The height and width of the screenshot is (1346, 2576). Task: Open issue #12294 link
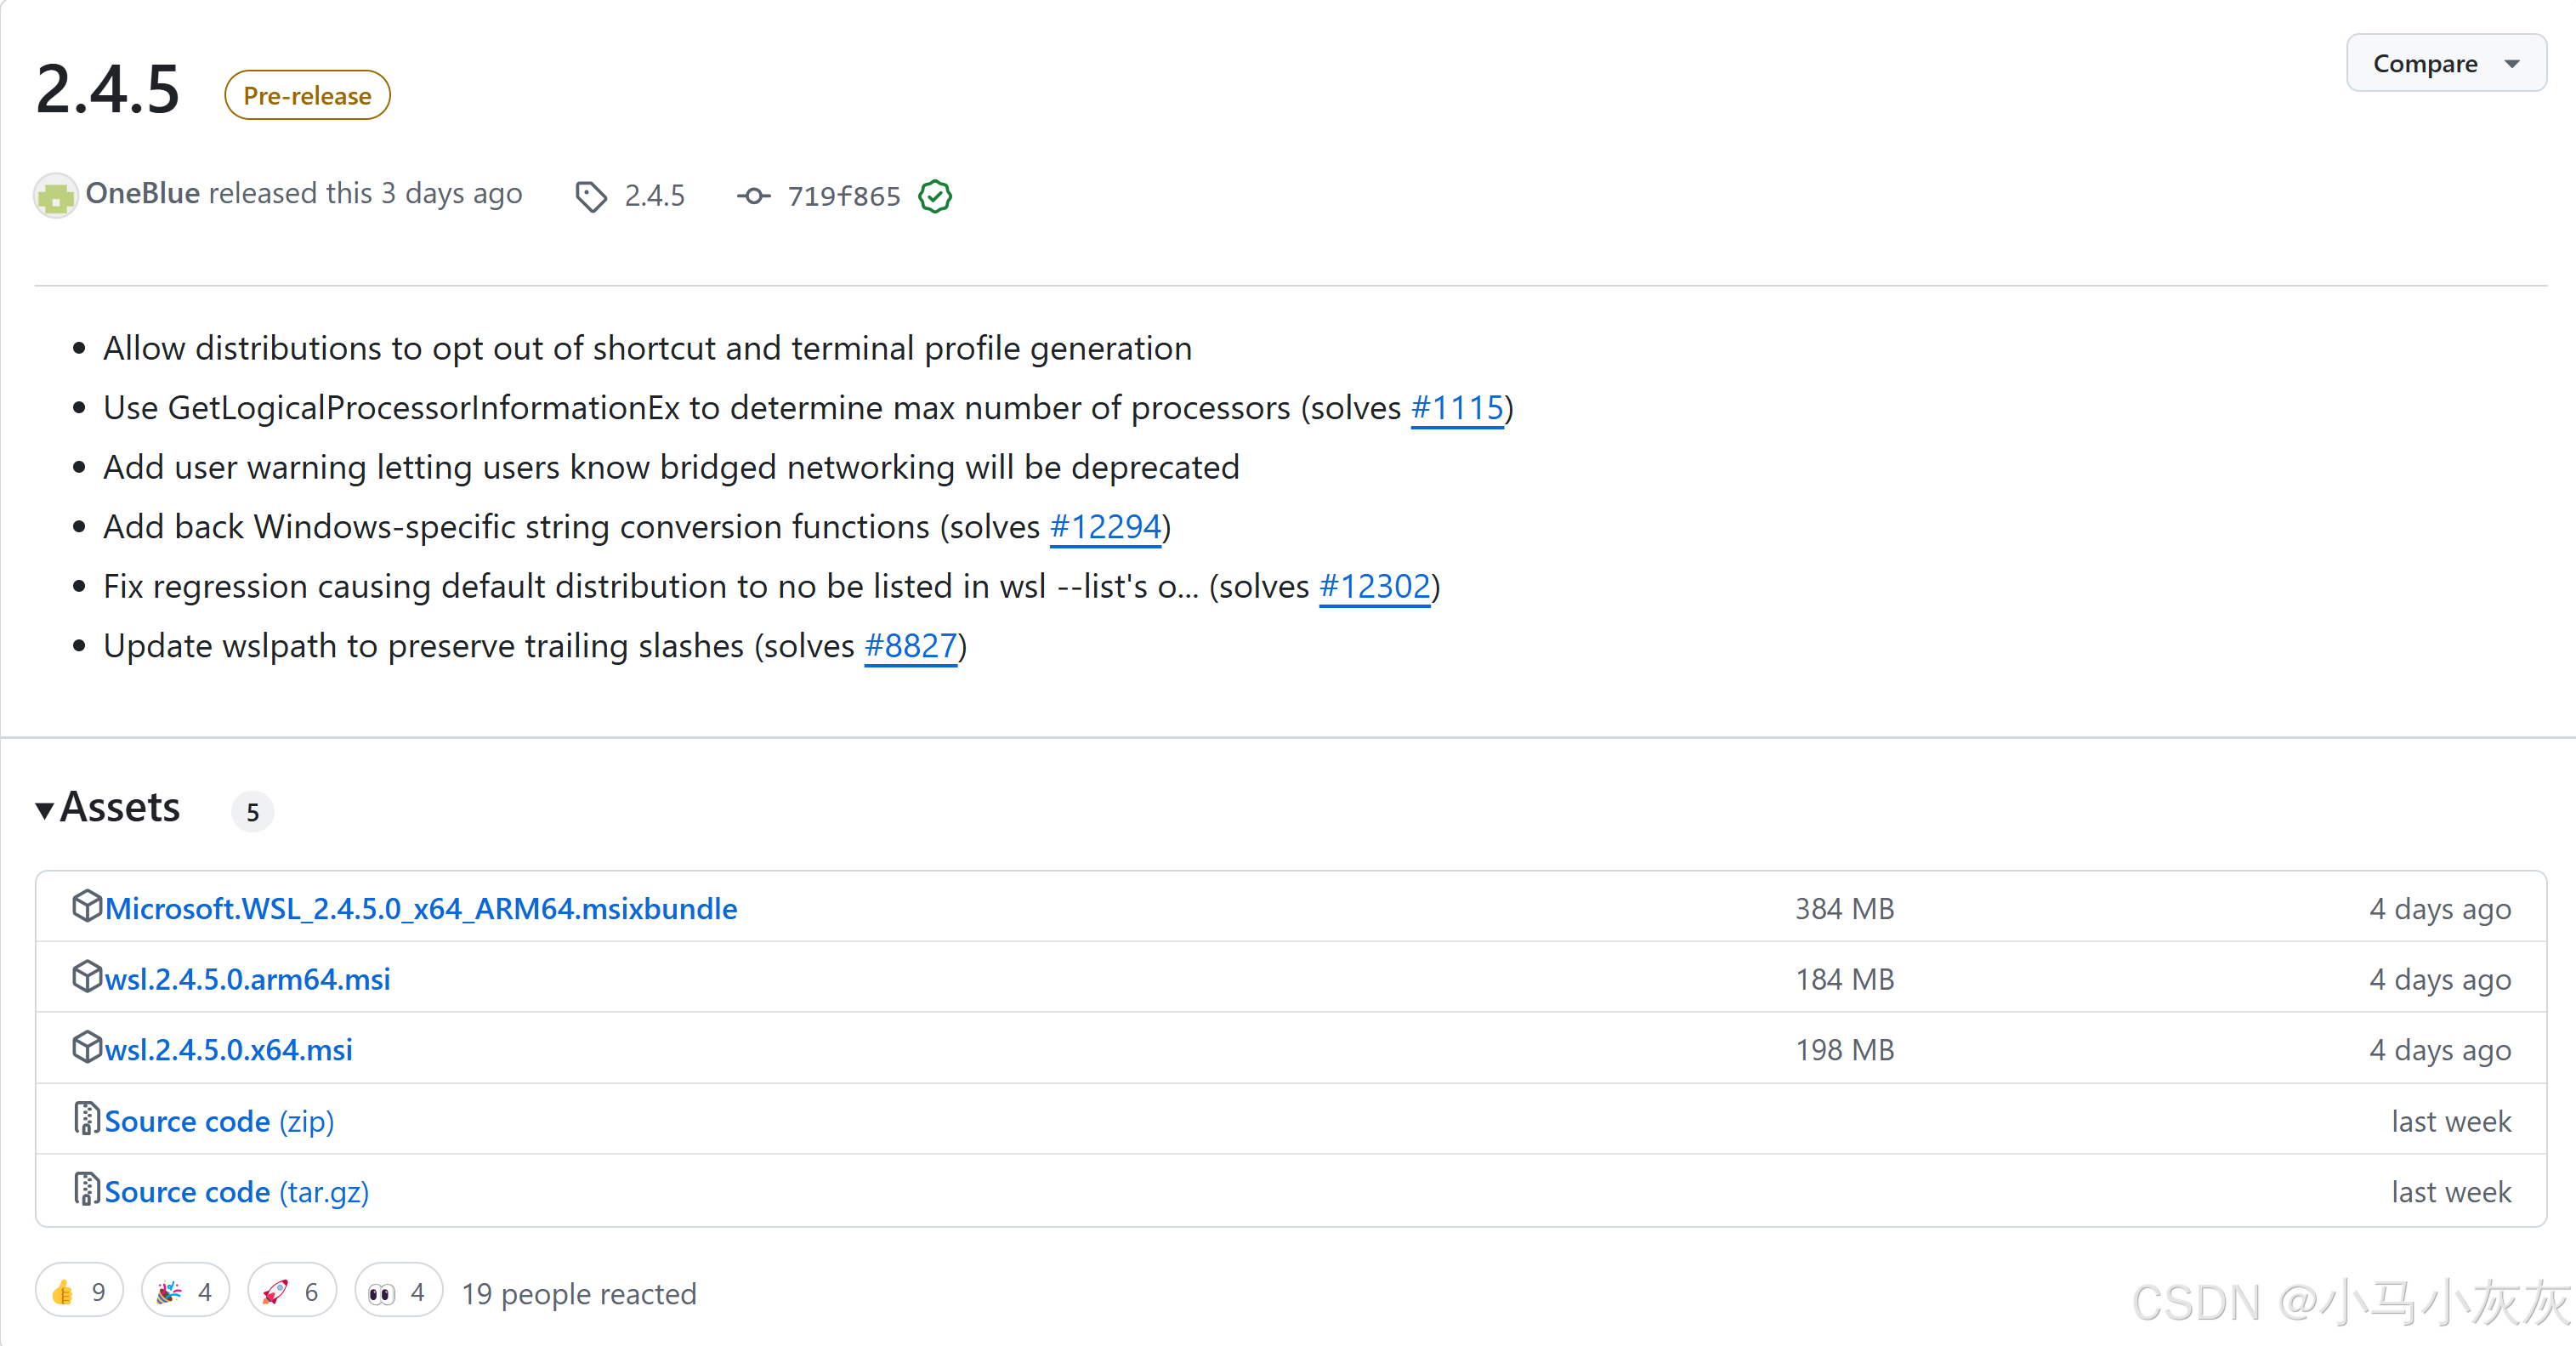1105,527
